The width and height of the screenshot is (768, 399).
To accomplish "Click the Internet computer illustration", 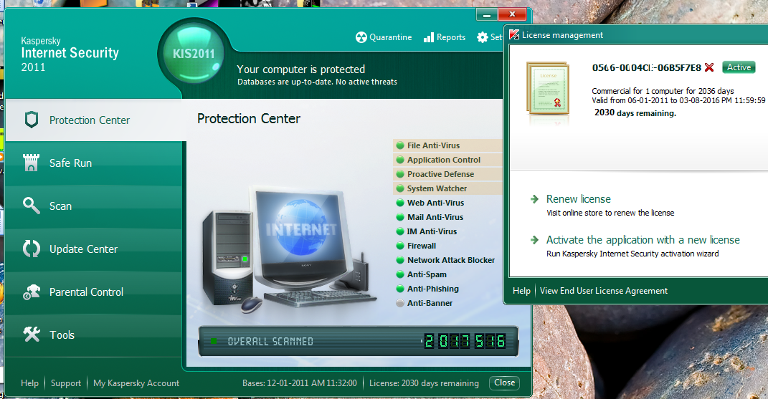I will coord(289,251).
